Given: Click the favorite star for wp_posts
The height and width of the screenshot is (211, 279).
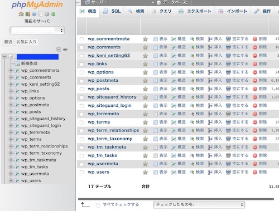Looking at the screenshot, I should click(146, 89).
